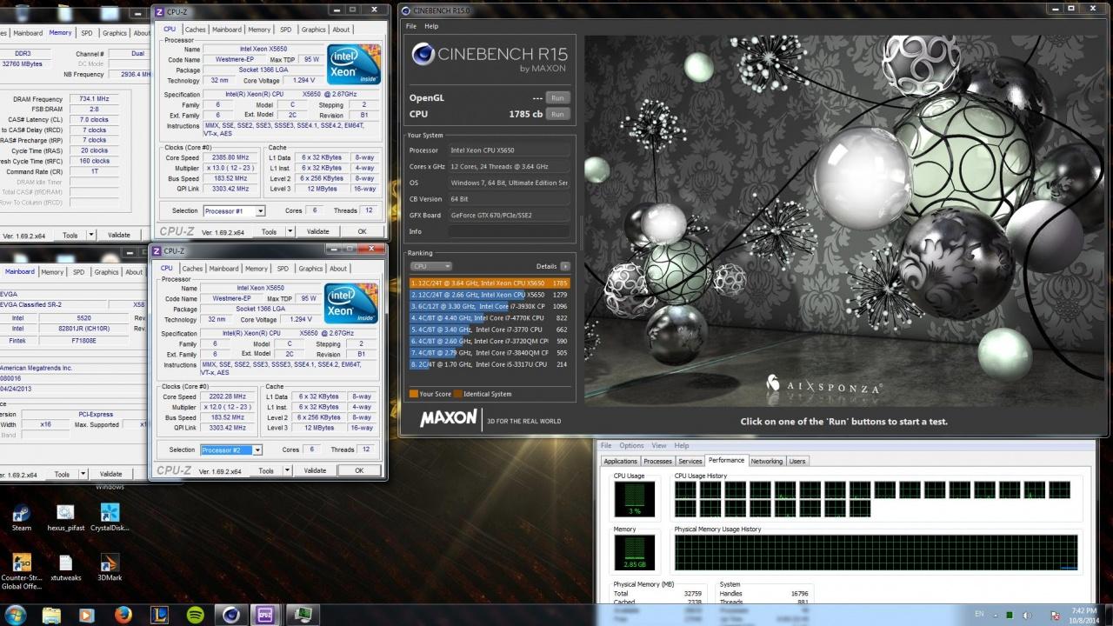Click the orange Your Score legend swatch
Viewport: 1113px width, 626px height.
point(413,394)
